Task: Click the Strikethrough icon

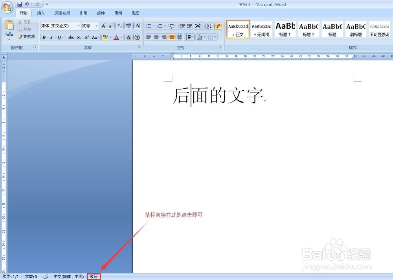Action: click(71, 37)
